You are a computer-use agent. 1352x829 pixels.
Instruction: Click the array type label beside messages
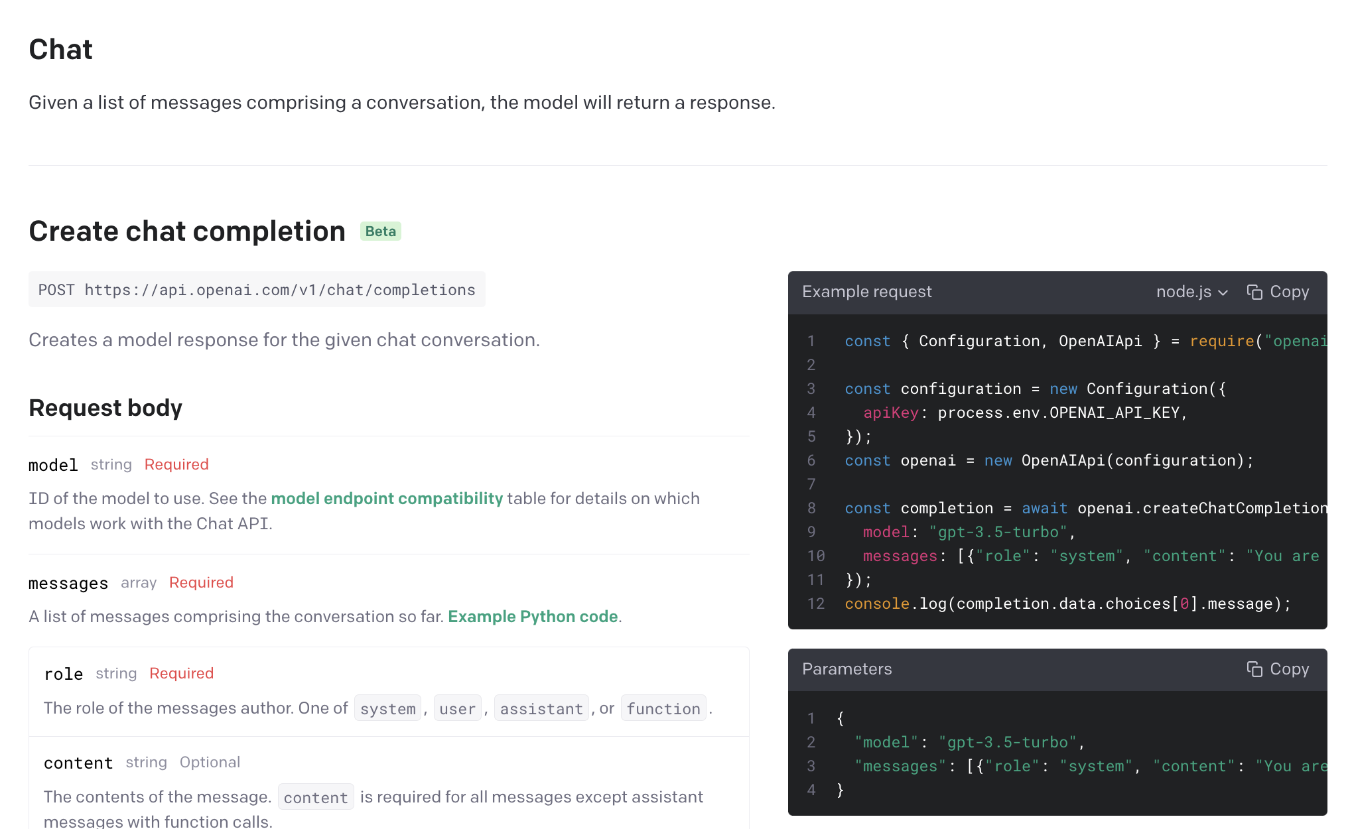tap(139, 583)
